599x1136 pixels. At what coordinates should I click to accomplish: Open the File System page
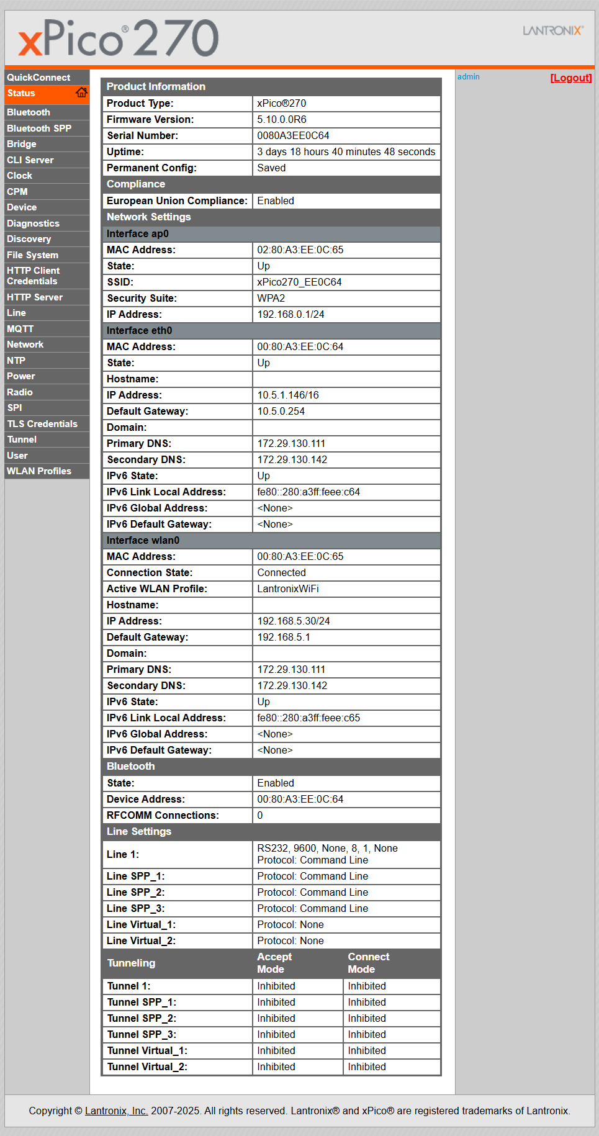point(47,255)
